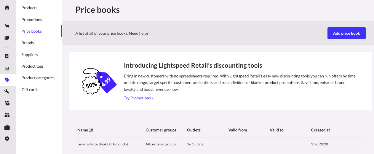Navigate to Suppliers section
Image resolution: width=374 pixels, height=154 pixels.
30,55
